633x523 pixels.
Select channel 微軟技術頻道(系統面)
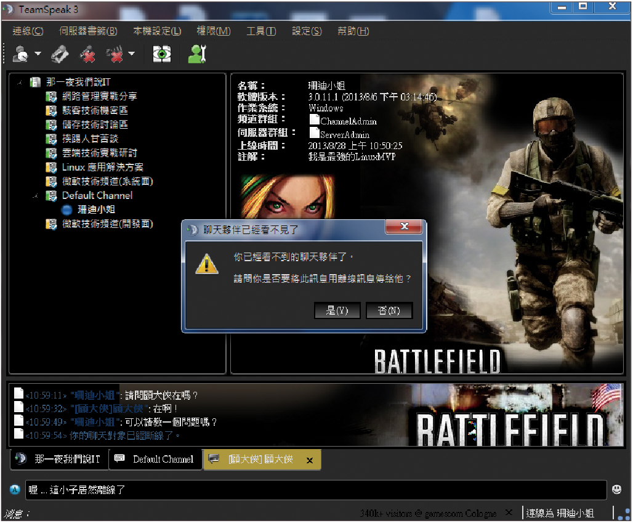[x=107, y=181]
